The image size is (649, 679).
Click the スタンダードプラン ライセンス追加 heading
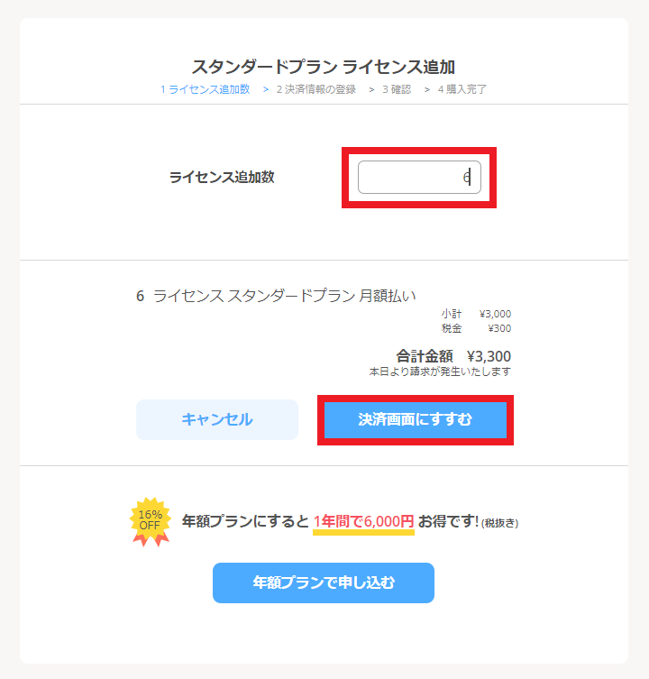click(x=323, y=67)
